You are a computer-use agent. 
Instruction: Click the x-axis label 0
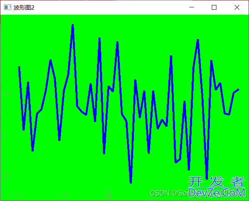(19, 196)
